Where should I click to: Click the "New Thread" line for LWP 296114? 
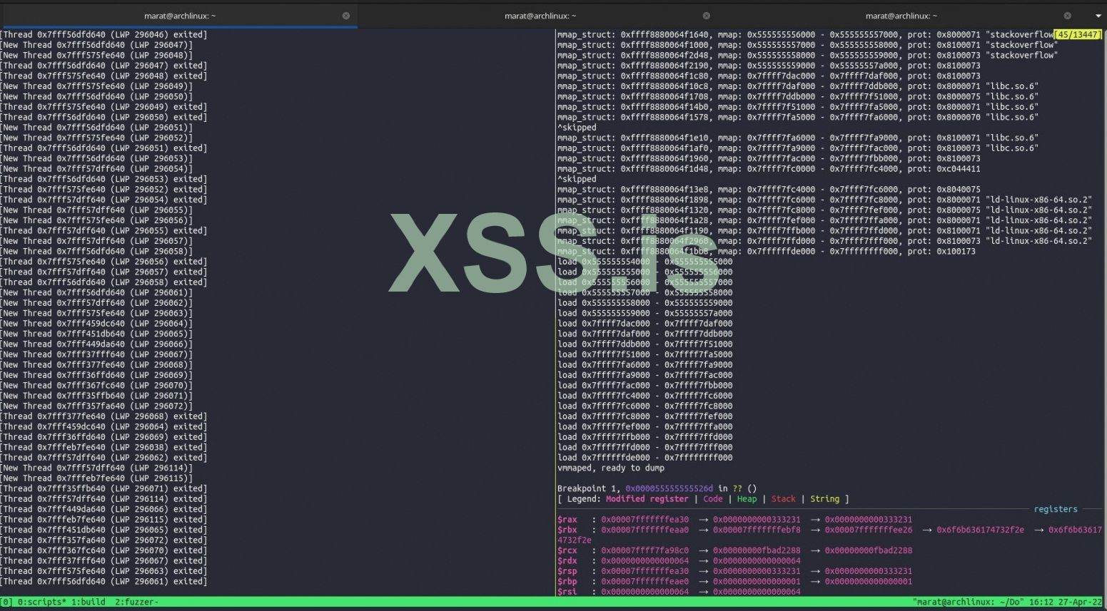[96, 468]
